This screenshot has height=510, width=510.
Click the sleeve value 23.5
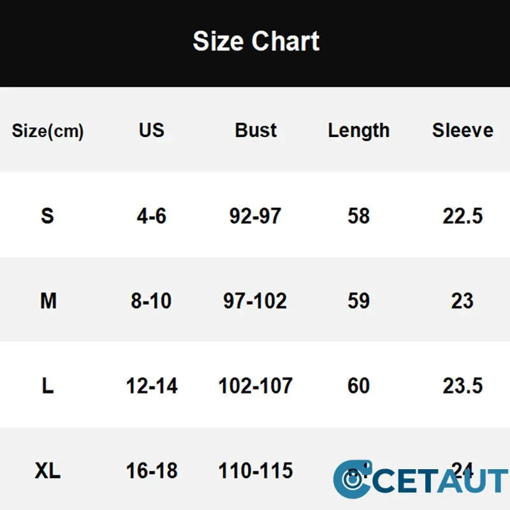[x=463, y=386]
